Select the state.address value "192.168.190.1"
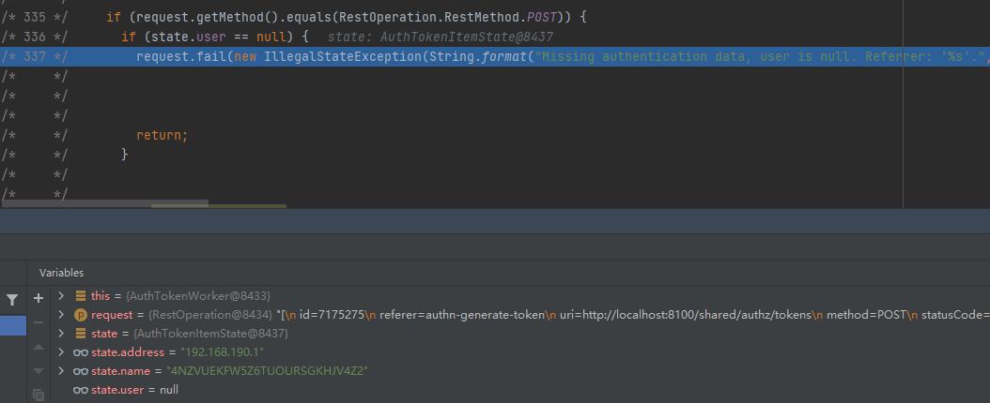This screenshot has width=990, height=403. (x=214, y=352)
